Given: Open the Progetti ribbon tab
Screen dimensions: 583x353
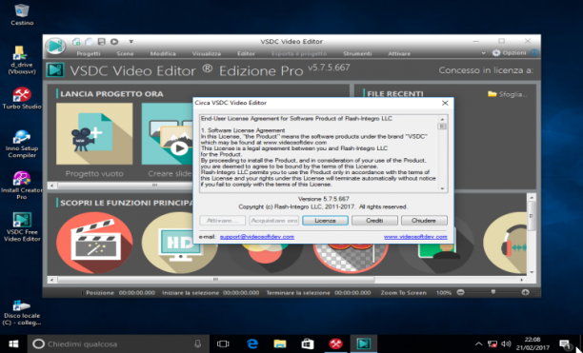Looking at the screenshot, I should [x=89, y=54].
